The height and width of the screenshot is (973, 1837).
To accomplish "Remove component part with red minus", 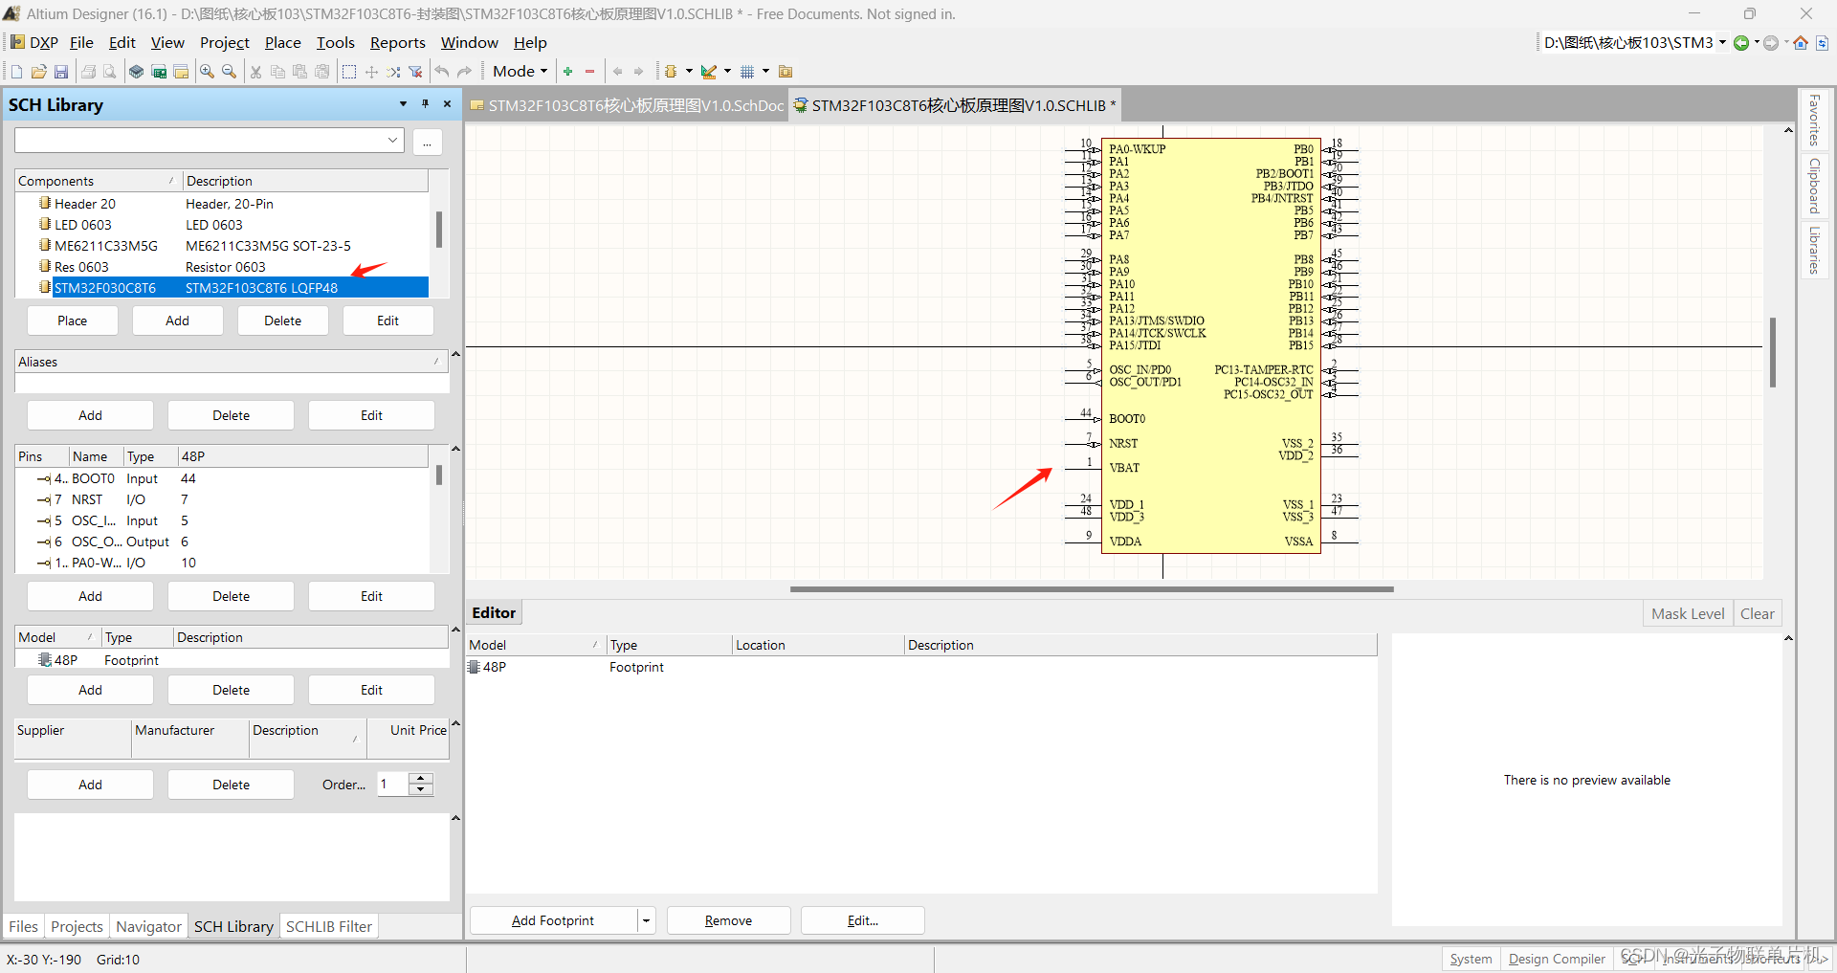I will [590, 72].
